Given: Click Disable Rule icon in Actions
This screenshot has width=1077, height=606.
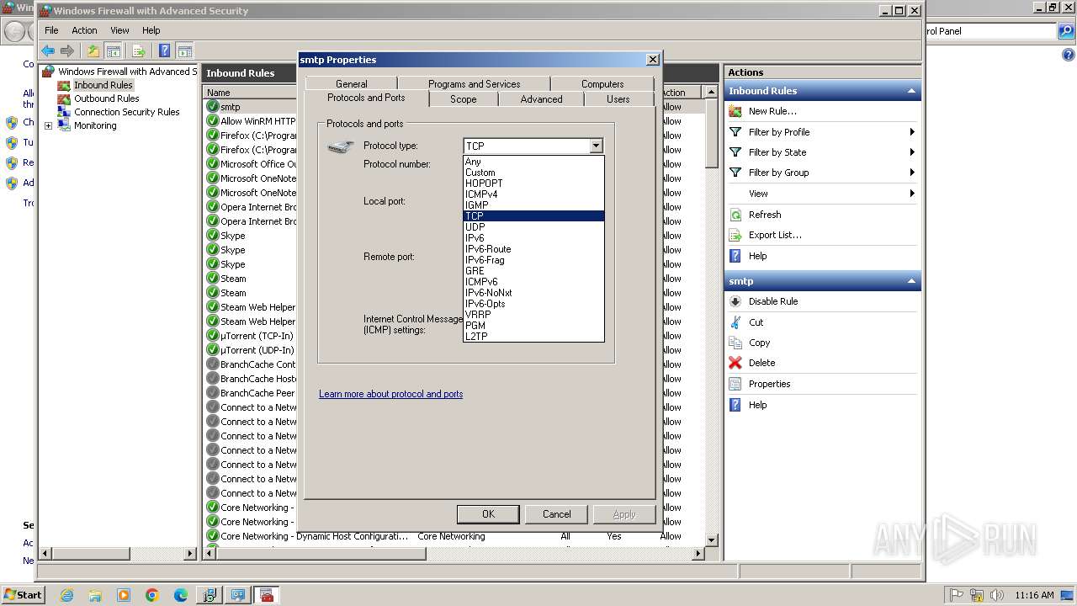Looking at the screenshot, I should pyautogui.click(x=735, y=301).
